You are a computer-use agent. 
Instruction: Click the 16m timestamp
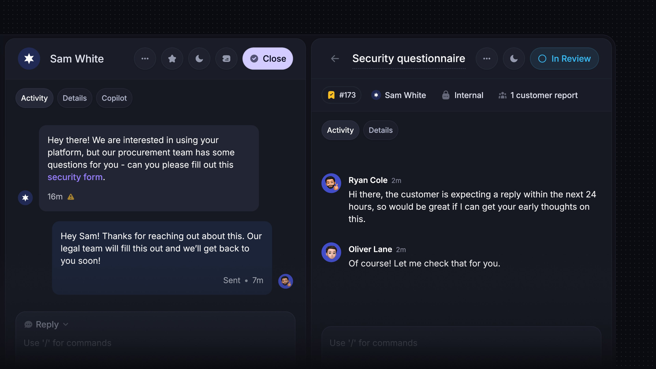(55, 197)
